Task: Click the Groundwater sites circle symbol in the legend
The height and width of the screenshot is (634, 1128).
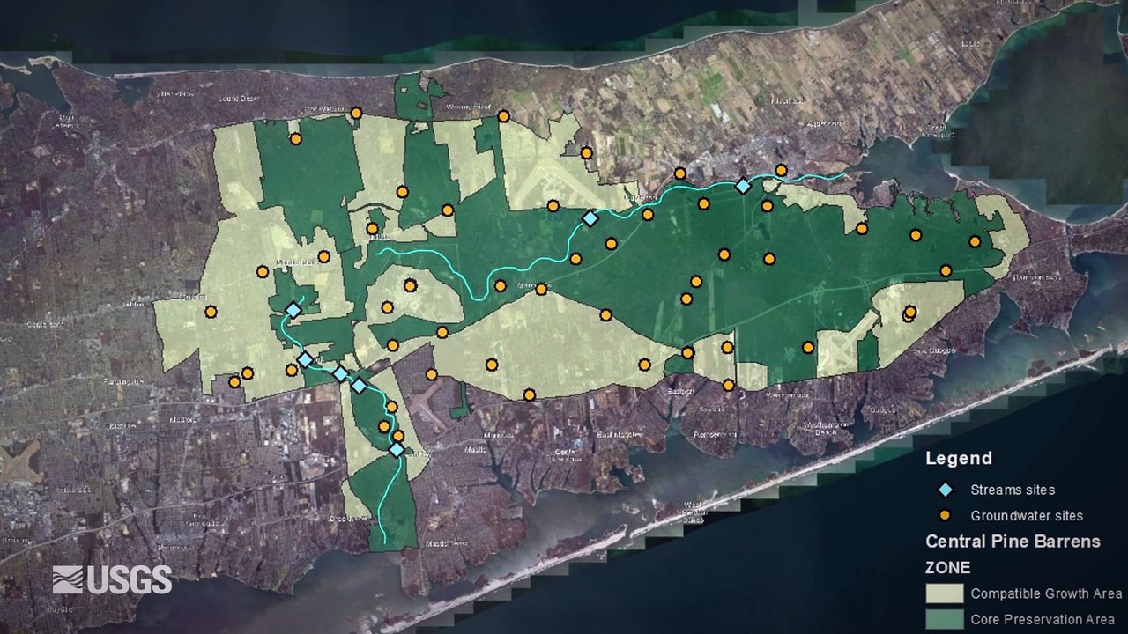Action: point(944,515)
